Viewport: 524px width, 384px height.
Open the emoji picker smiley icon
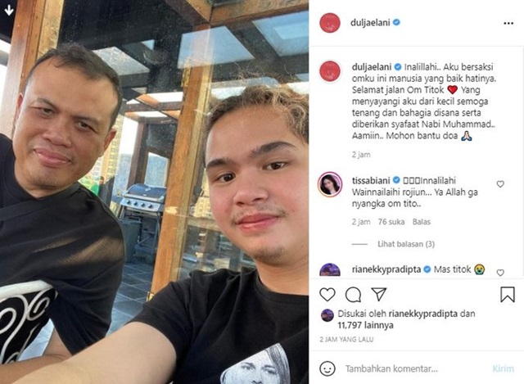coord(327,368)
